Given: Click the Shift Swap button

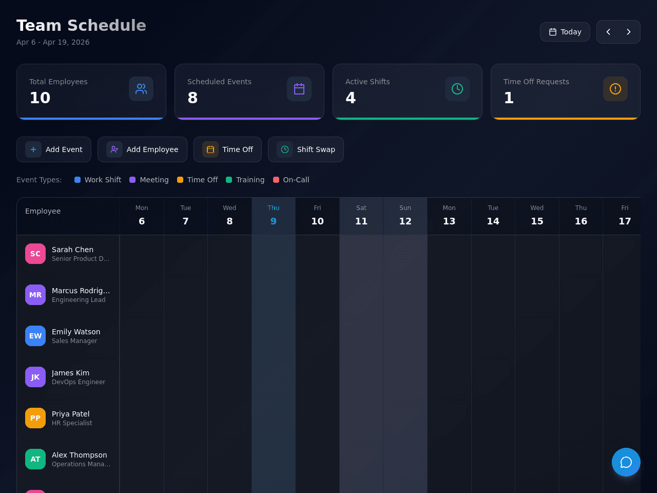Looking at the screenshot, I should (306, 149).
